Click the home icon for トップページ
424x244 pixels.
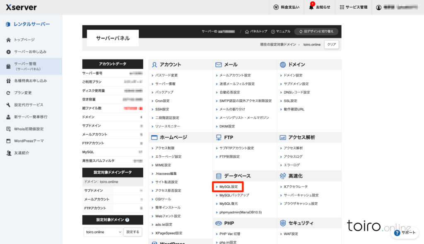tap(9, 40)
